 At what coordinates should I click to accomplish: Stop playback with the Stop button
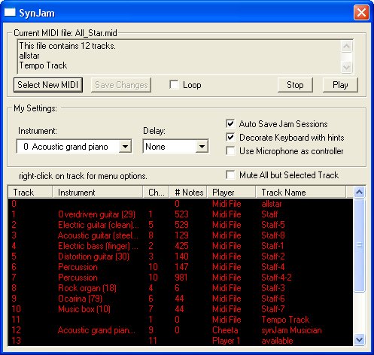295,85
